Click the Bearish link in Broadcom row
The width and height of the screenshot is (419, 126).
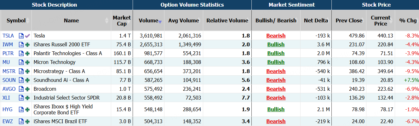pos(276,89)
